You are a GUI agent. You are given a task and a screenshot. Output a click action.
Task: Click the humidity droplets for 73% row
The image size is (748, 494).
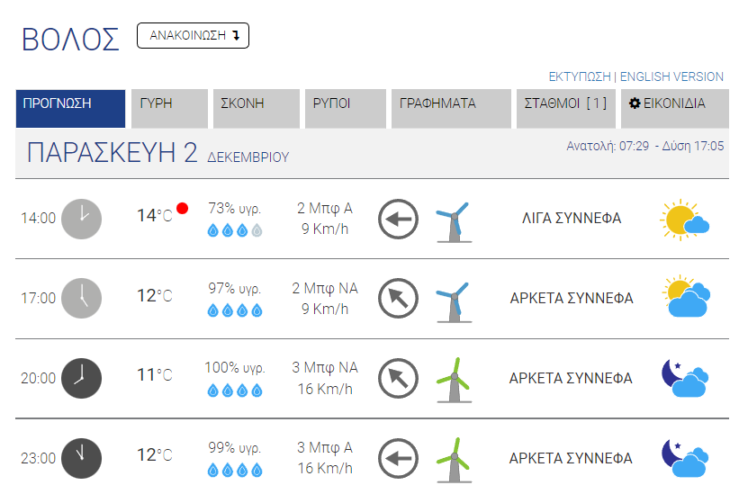click(235, 230)
